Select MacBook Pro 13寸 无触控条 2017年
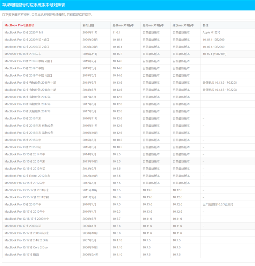 (x=27, y=111)
